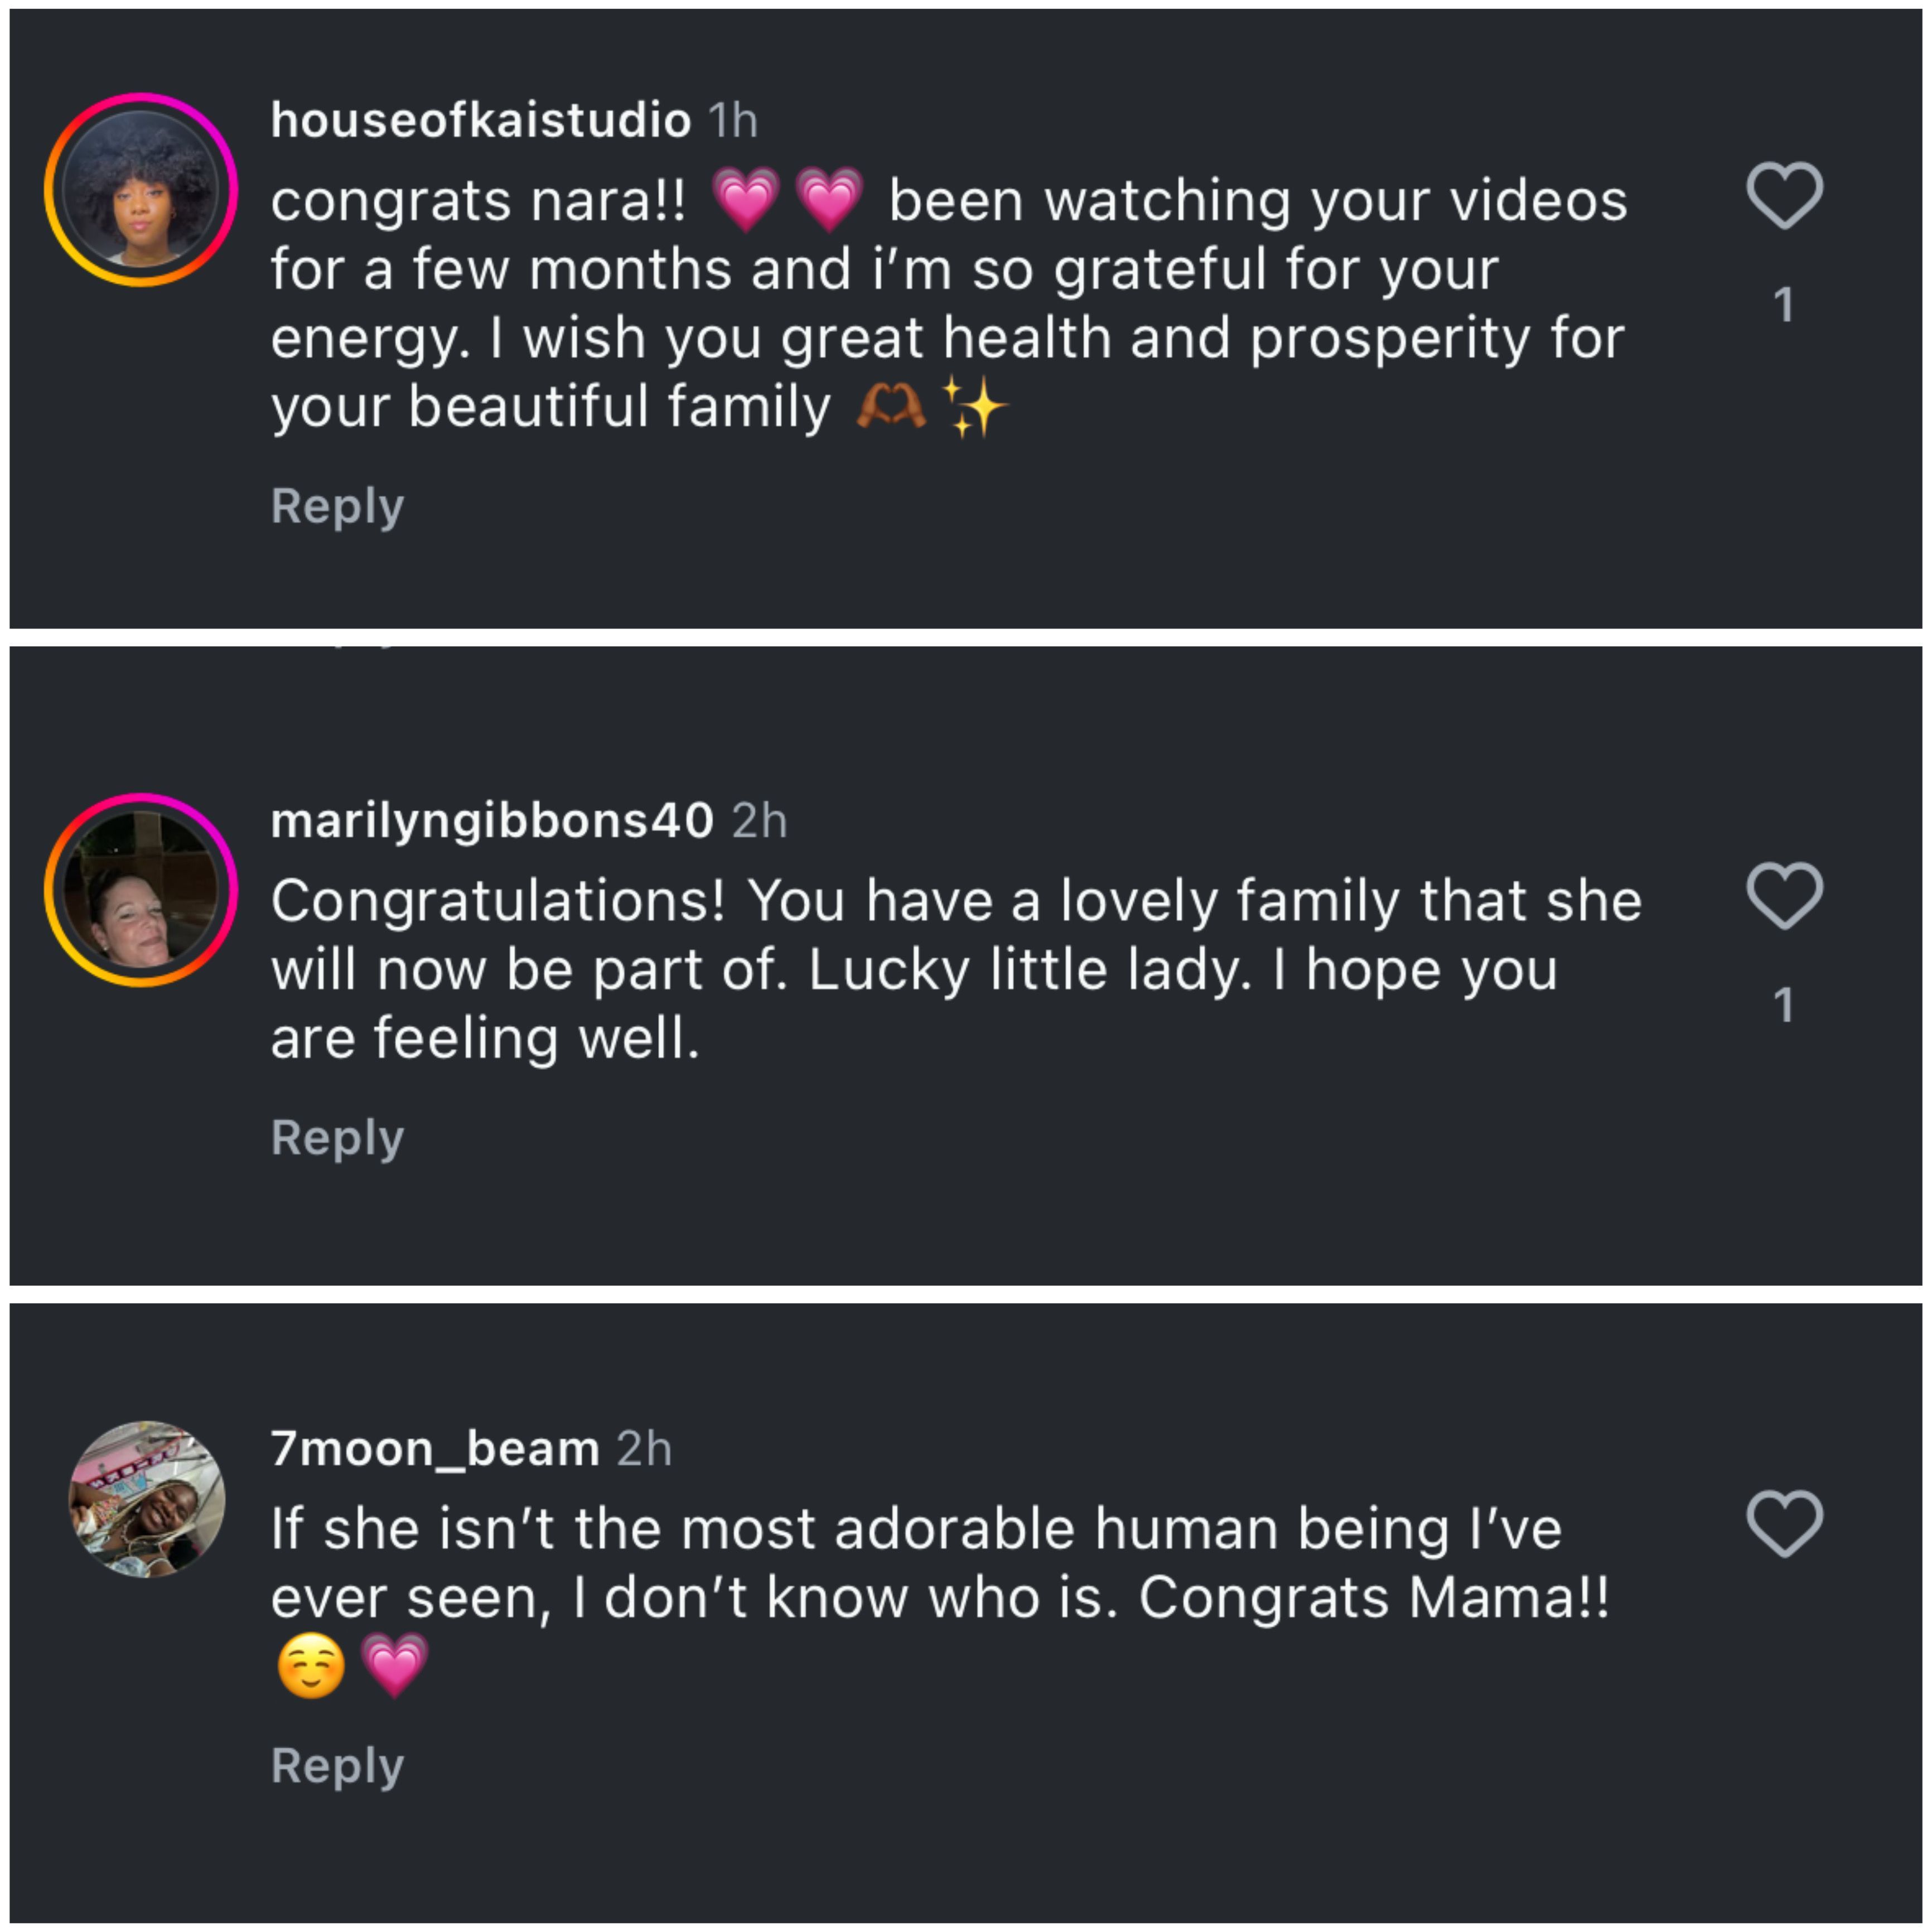Go to the 7moon_beam username profile
The width and height of the screenshot is (1932, 1932).
(x=434, y=1449)
